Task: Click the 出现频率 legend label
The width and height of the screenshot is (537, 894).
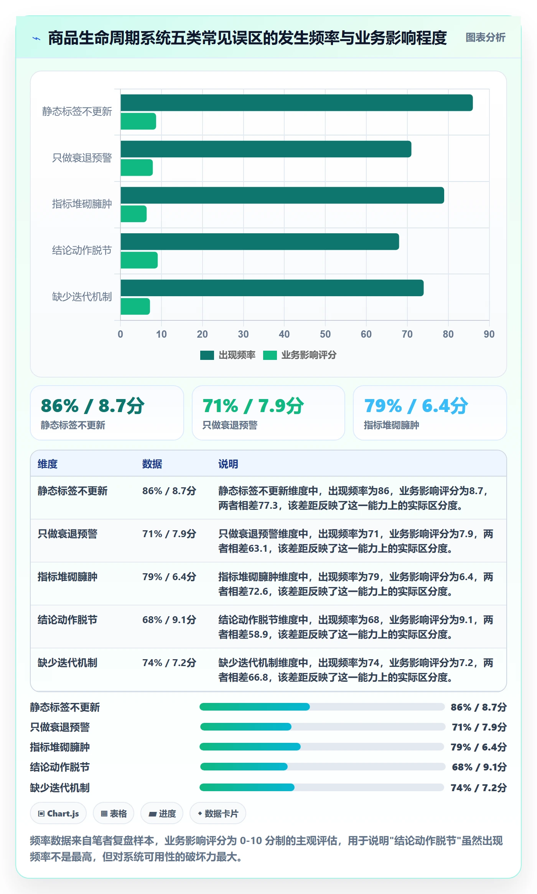Action: (237, 355)
